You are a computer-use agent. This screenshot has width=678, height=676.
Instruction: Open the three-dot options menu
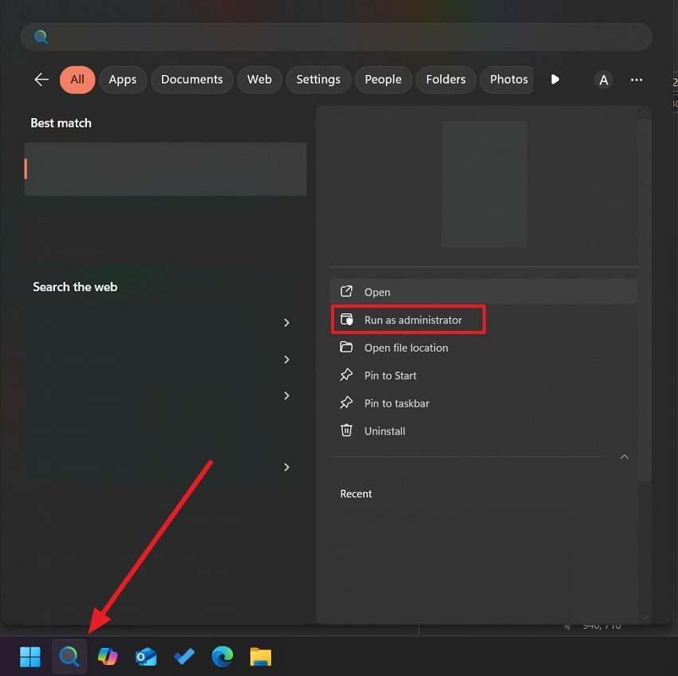tap(637, 80)
